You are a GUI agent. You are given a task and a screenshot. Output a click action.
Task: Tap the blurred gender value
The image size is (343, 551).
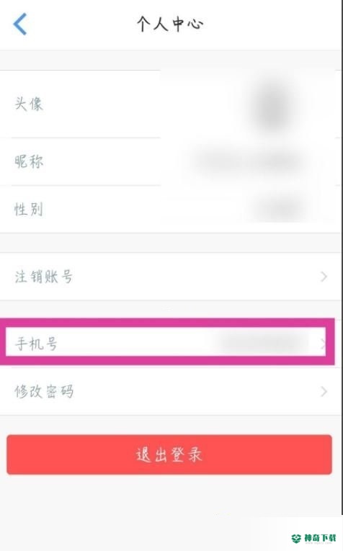coord(279,210)
